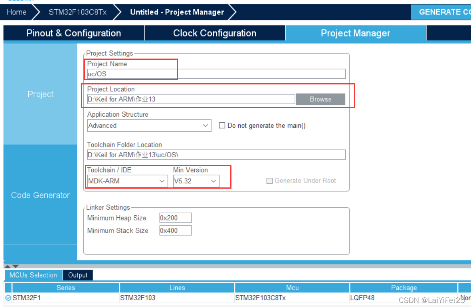Click the Lines column header

tap(177, 288)
